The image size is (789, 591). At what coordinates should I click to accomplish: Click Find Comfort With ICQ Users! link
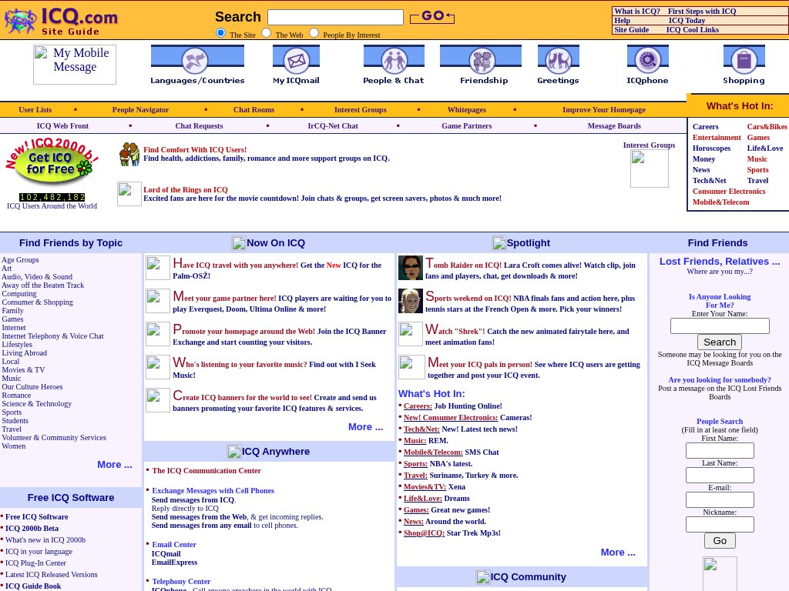coord(195,149)
